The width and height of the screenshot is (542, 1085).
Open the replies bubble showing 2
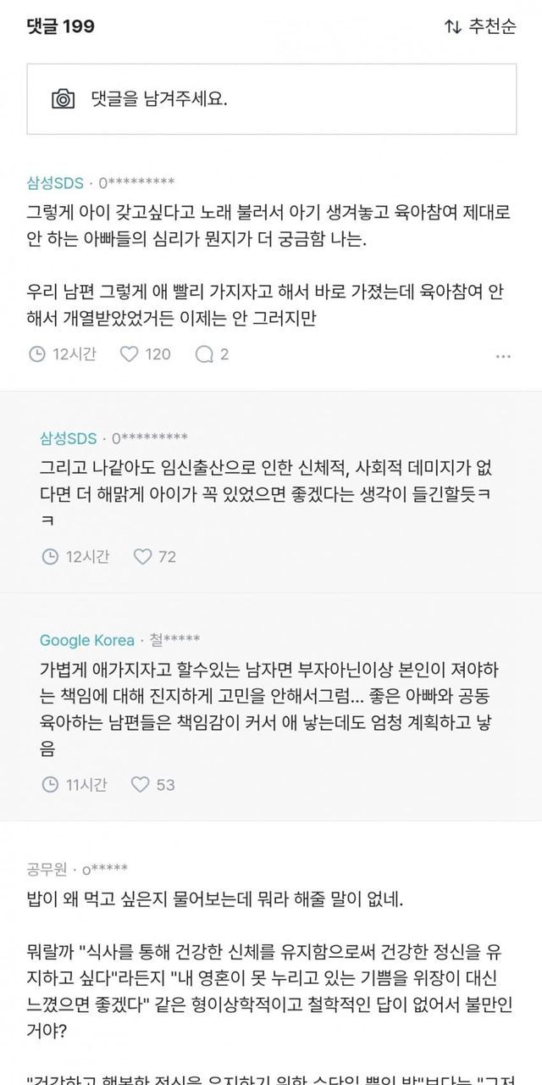[x=213, y=353]
